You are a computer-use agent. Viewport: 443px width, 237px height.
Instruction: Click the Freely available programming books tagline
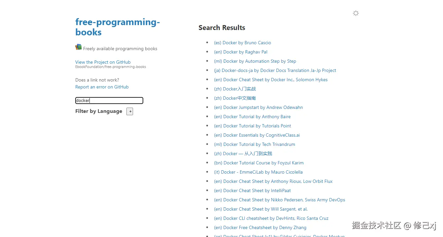pyautogui.click(x=120, y=49)
